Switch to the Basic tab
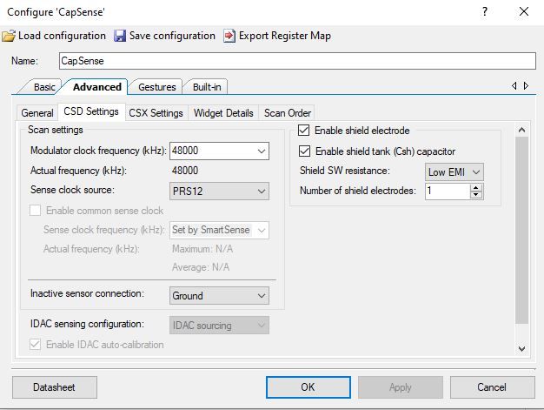This screenshot has width=544, height=410. (x=44, y=87)
